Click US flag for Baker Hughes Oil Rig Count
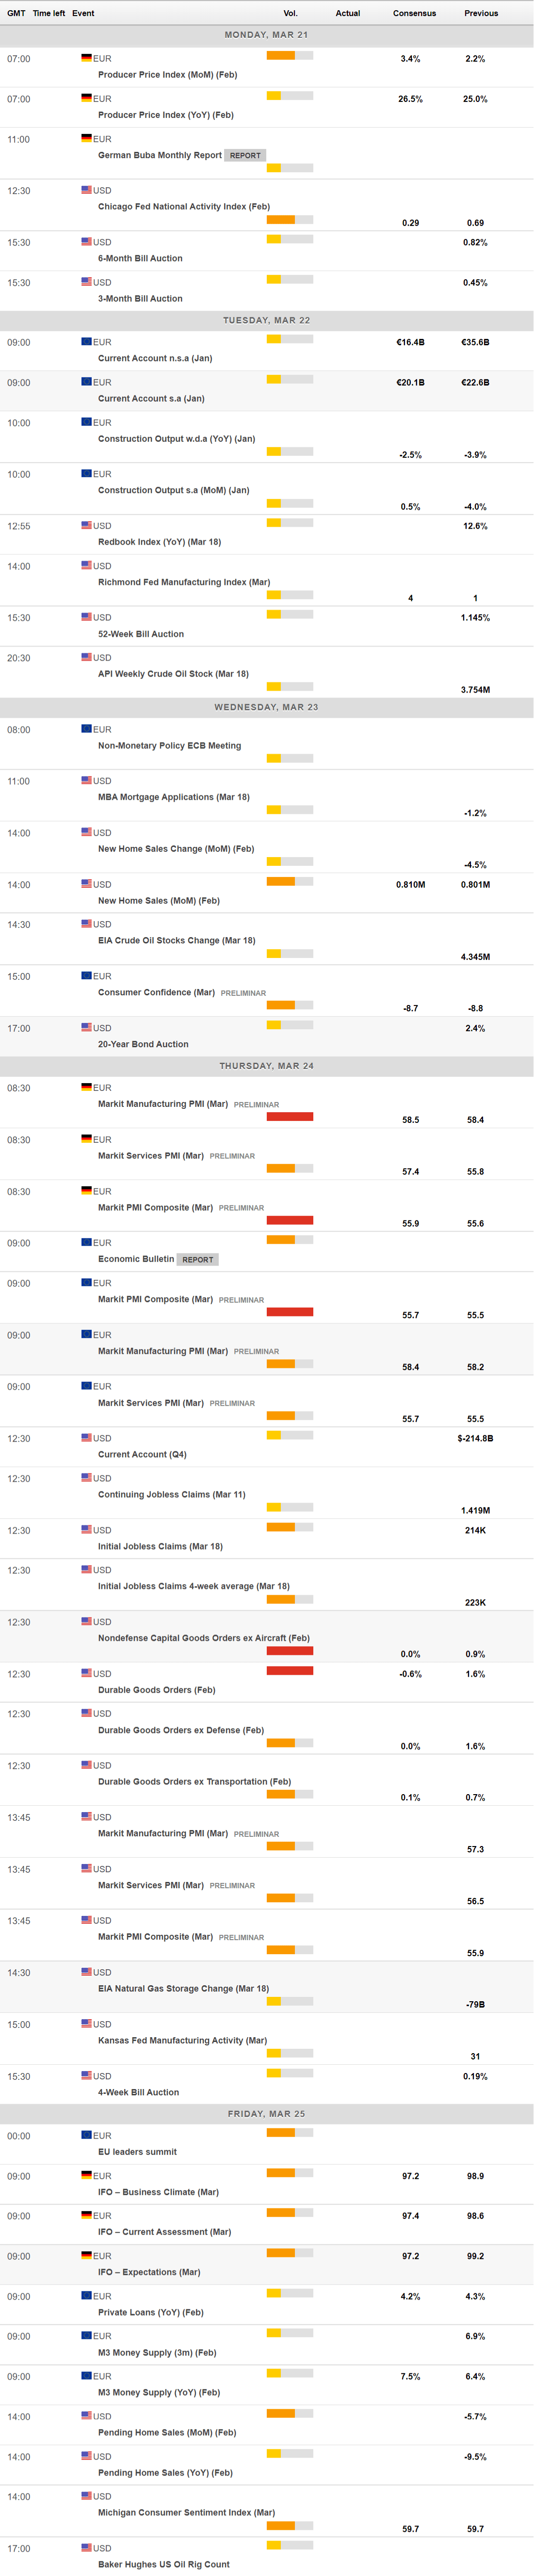 tap(86, 2547)
